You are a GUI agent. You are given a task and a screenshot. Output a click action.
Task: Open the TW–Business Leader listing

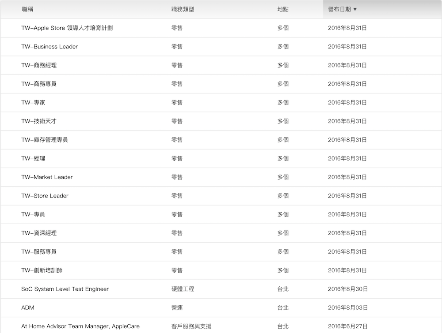point(50,47)
